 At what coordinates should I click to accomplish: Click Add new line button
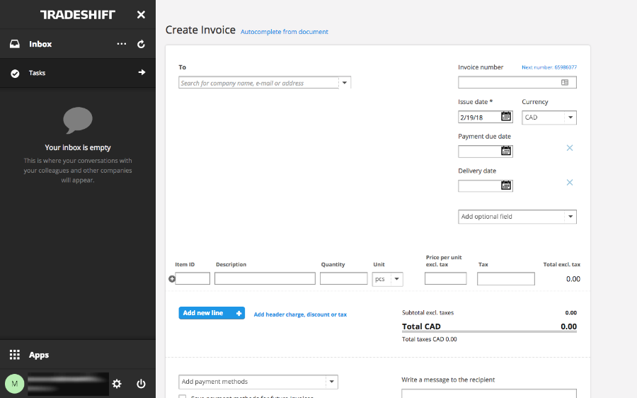[x=212, y=313]
